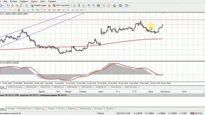Toggle chart shift icon
Image resolution: width=205 pixels, height=115 pixels.
[109, 5]
